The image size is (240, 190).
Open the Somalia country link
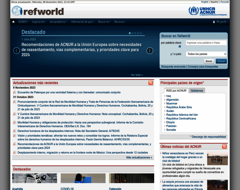(x=171, y=130)
